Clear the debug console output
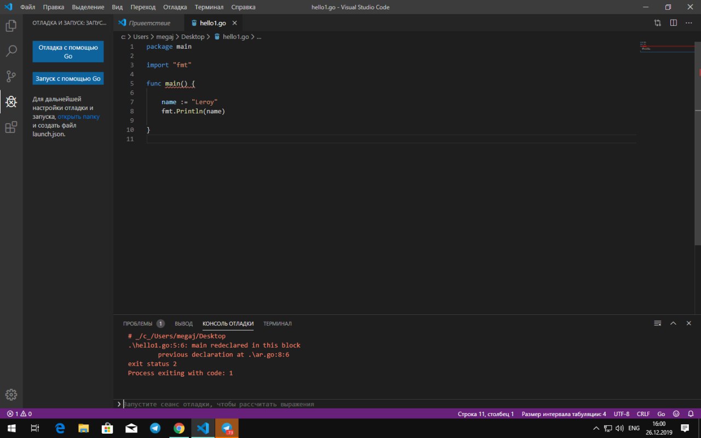The width and height of the screenshot is (701, 438). (658, 324)
